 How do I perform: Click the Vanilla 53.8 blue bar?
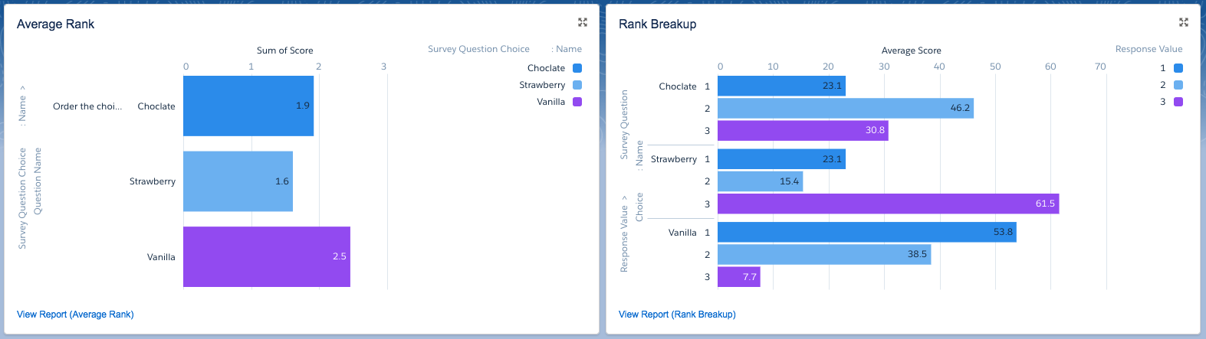click(866, 232)
